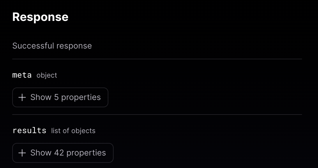Select the "Successful response" description text
Viewport: 318px width, 168px height.
pos(52,46)
